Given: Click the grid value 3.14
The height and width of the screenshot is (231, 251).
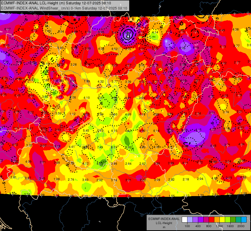Looking at the screenshot, I should coord(114,180).
